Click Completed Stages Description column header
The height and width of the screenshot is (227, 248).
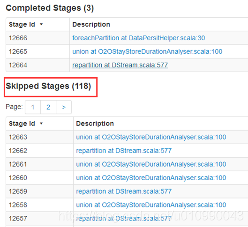(x=91, y=24)
